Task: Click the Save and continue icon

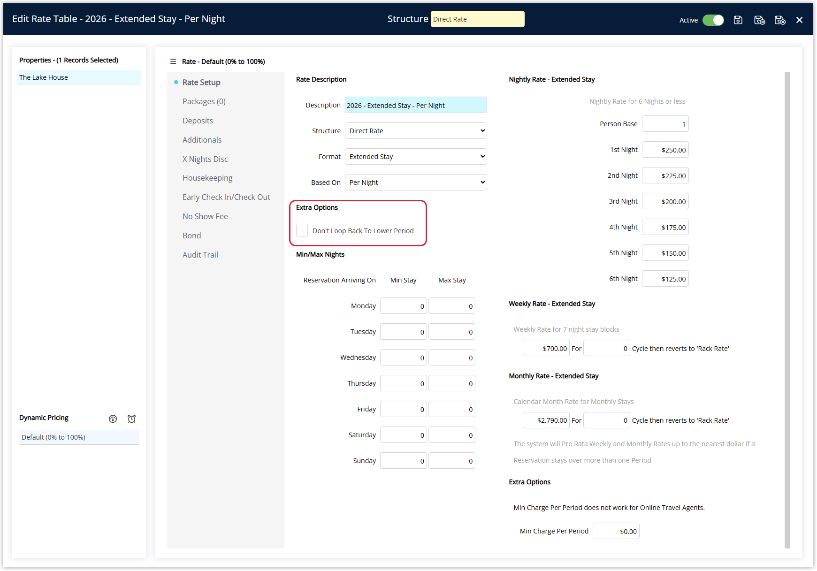Action: (759, 20)
